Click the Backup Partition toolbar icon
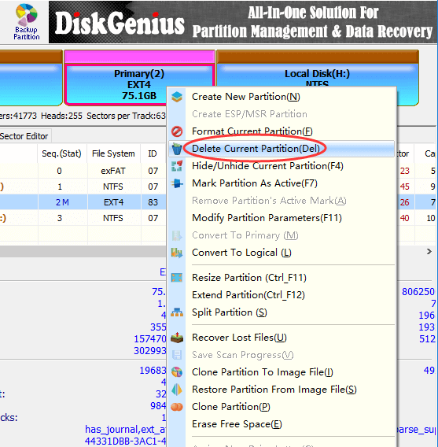The image size is (438, 447). pos(26,22)
